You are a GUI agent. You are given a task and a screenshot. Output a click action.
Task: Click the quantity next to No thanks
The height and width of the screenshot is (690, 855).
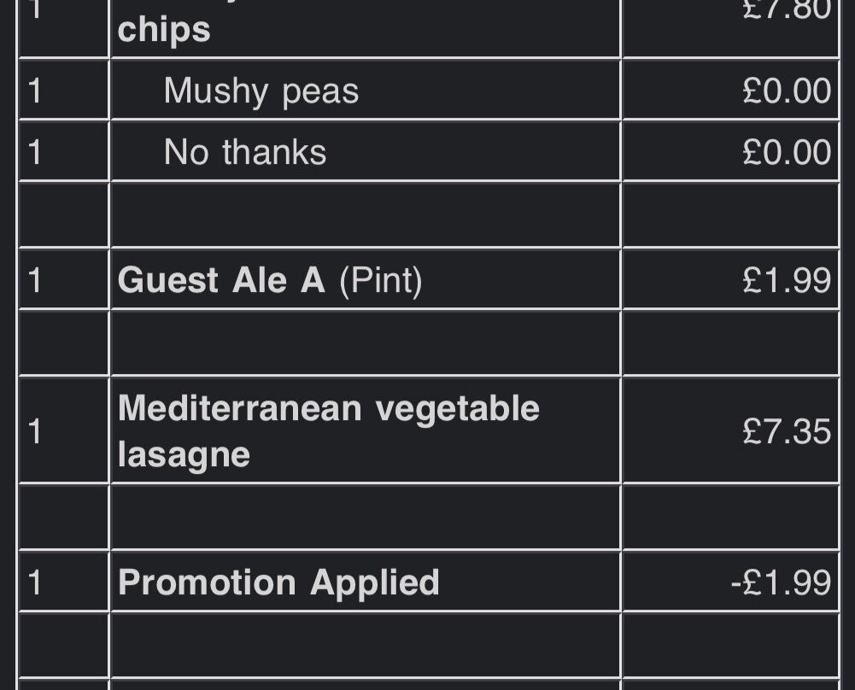pyautogui.click(x=35, y=152)
